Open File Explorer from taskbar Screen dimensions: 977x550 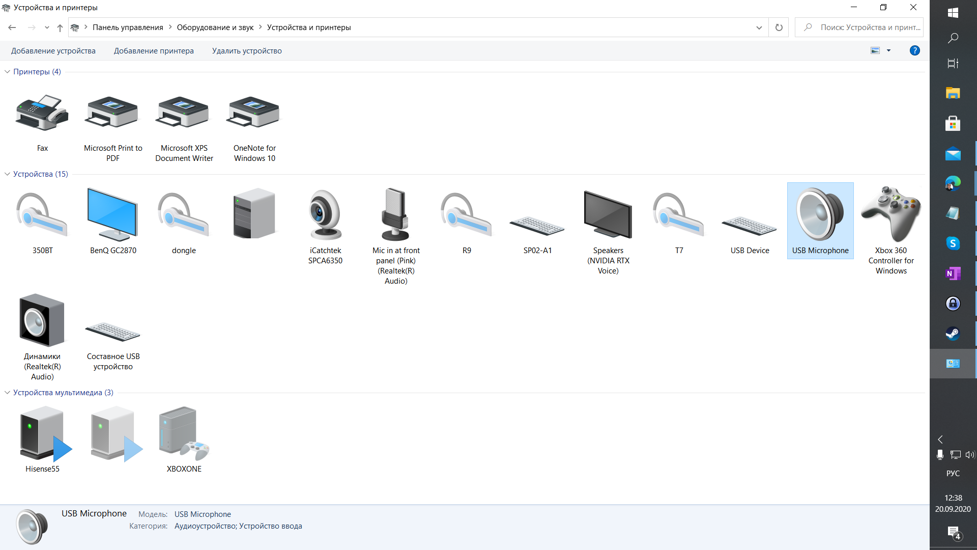[x=953, y=93]
